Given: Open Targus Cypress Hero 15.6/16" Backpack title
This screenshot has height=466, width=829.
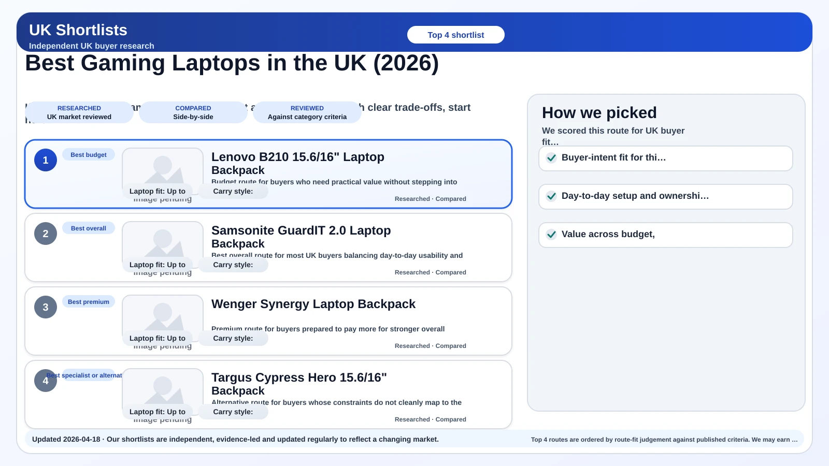Looking at the screenshot, I should coord(299,384).
